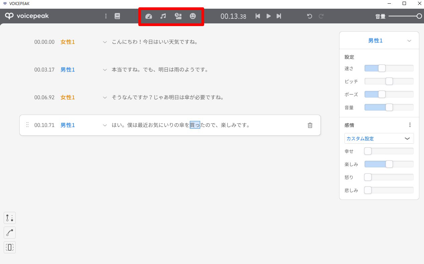This screenshot has height=264, width=424.
Task: Click timestamp 00.06.92
Action: [x=44, y=98]
